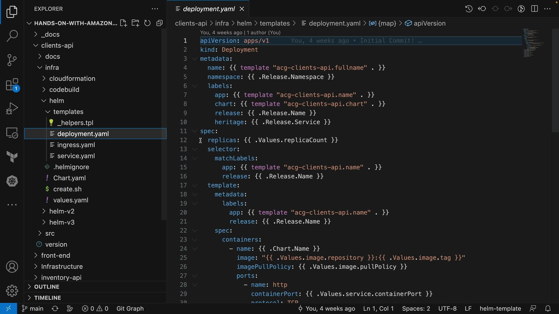Click the New File icon in Explorer
Screen dimensions: 559x314
(123, 23)
